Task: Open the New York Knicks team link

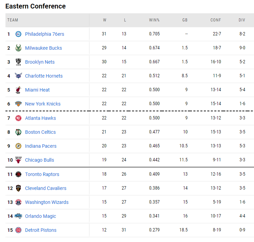Action: coord(43,104)
